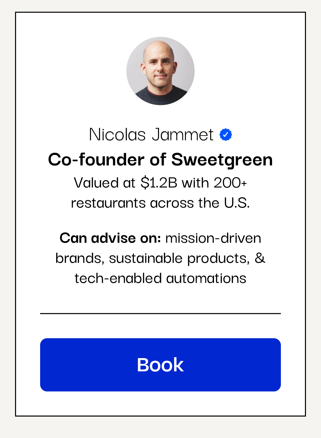Select the word Sweetgreen in the headline

point(222,160)
